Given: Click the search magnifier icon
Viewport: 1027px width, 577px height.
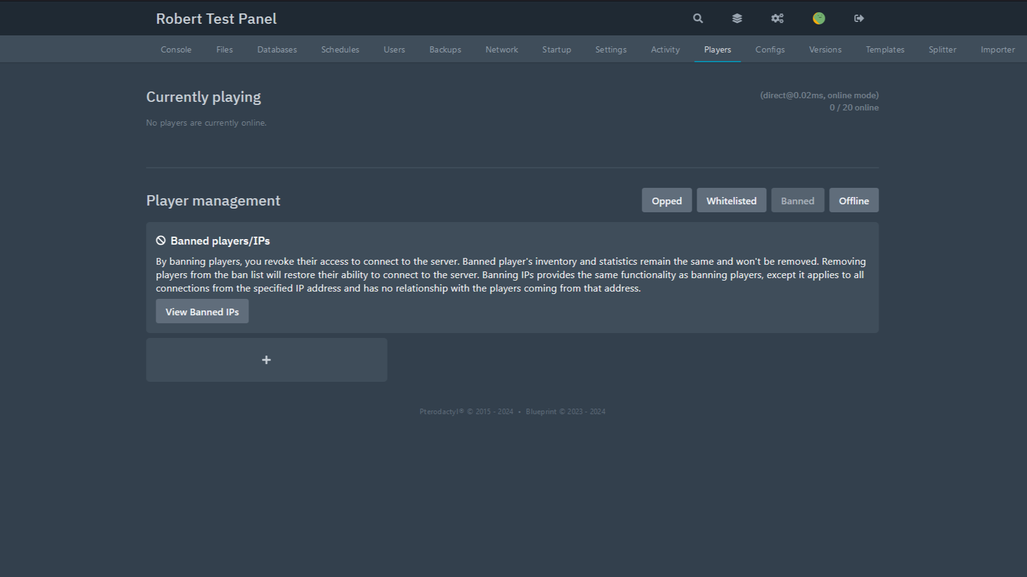Looking at the screenshot, I should (698, 18).
